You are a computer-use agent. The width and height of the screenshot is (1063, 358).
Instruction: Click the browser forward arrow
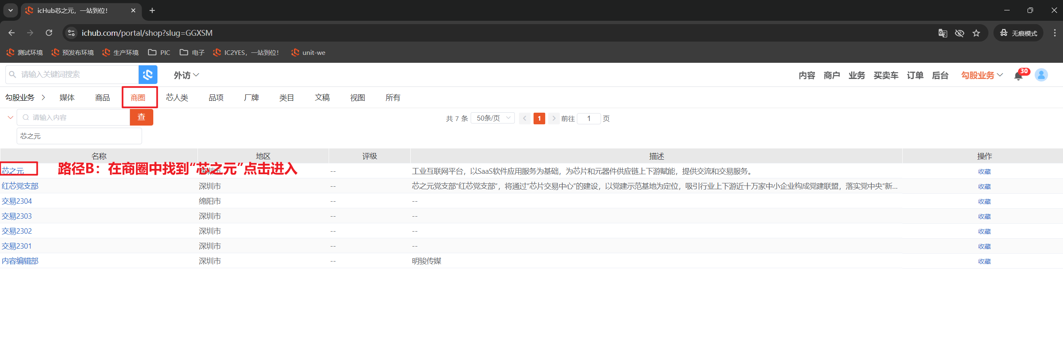click(30, 33)
